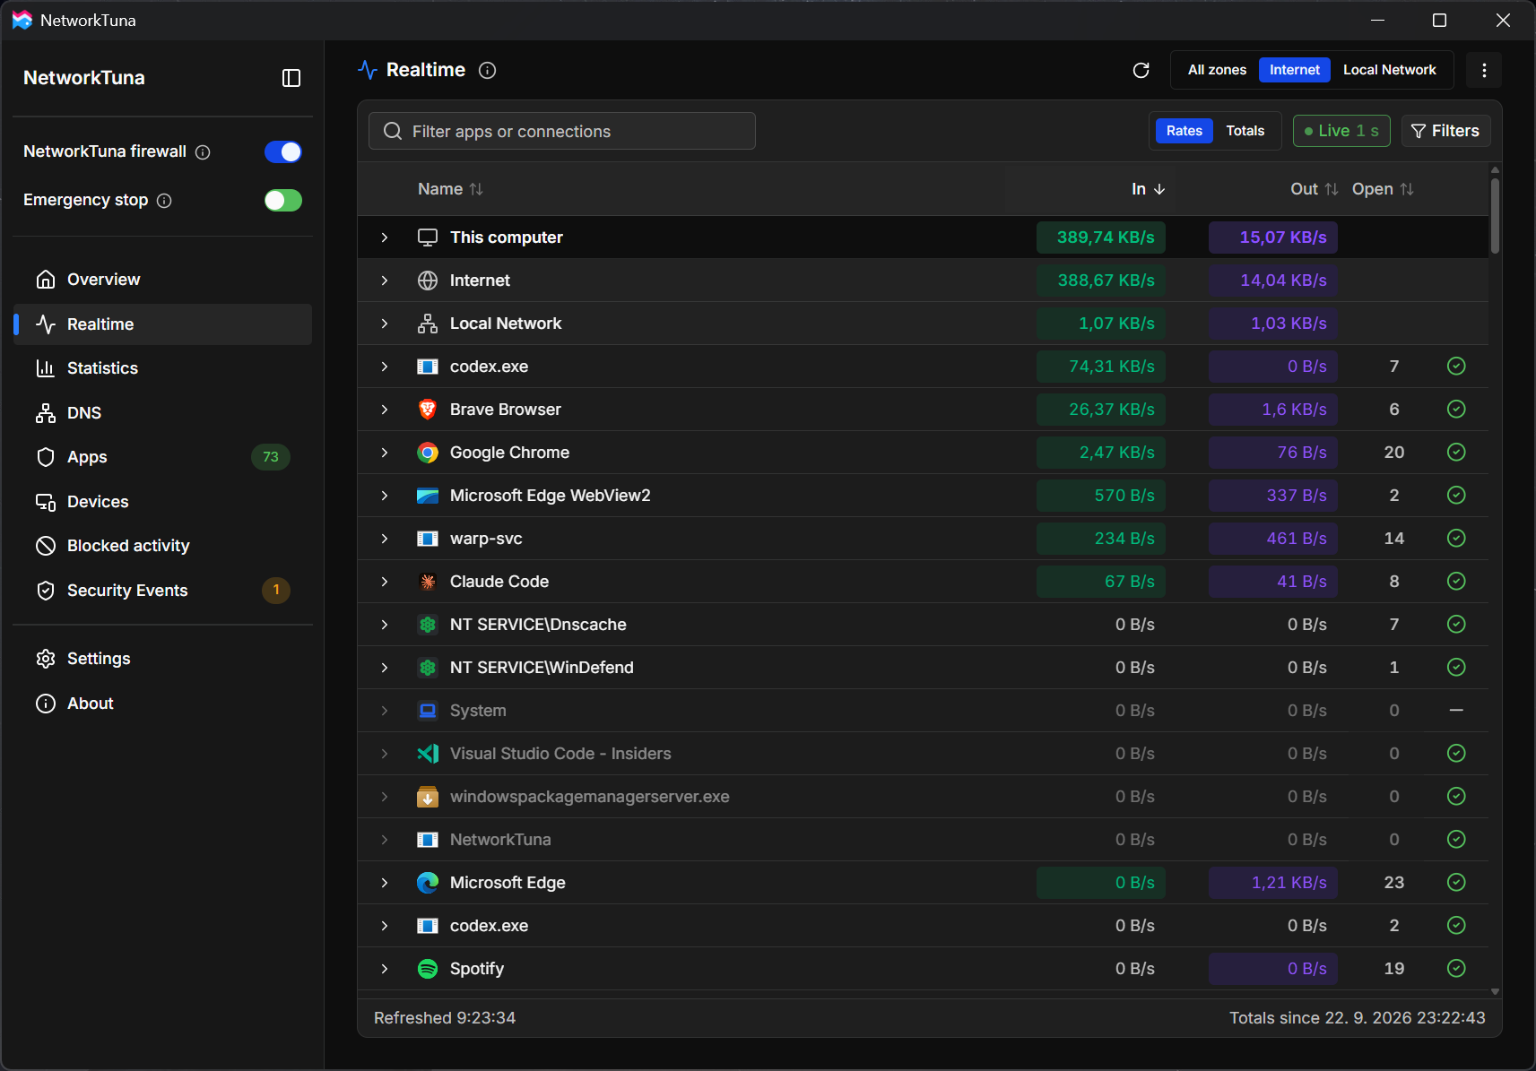Click the Realtime info icon in the header
This screenshot has height=1071, width=1536.
pos(488,70)
